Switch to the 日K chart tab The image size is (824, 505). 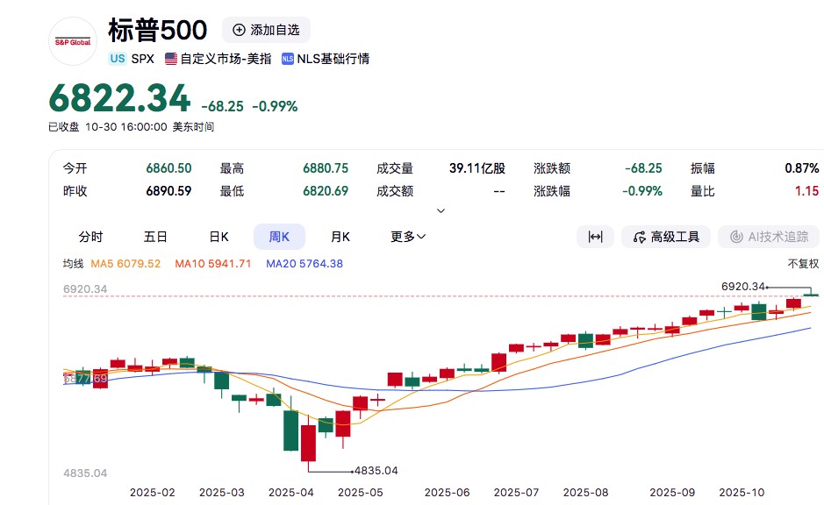pyautogui.click(x=219, y=237)
